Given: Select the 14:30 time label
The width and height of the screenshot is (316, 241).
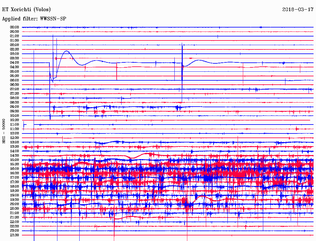Looking at the screenshot, I should pyautogui.click(x=15, y=156).
